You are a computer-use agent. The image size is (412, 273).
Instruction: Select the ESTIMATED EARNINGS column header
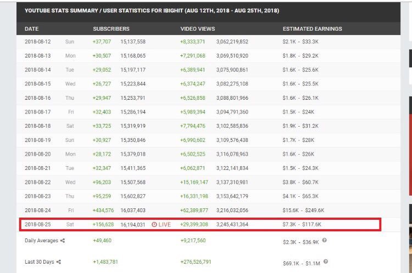click(x=313, y=29)
